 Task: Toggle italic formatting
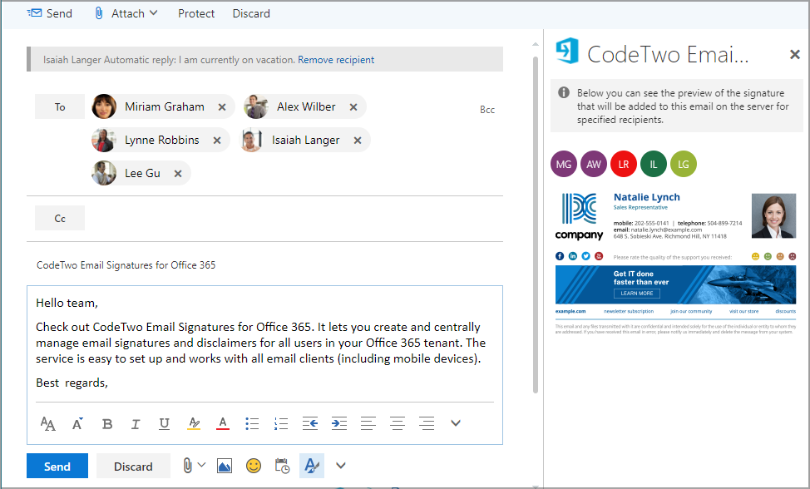pyautogui.click(x=136, y=424)
